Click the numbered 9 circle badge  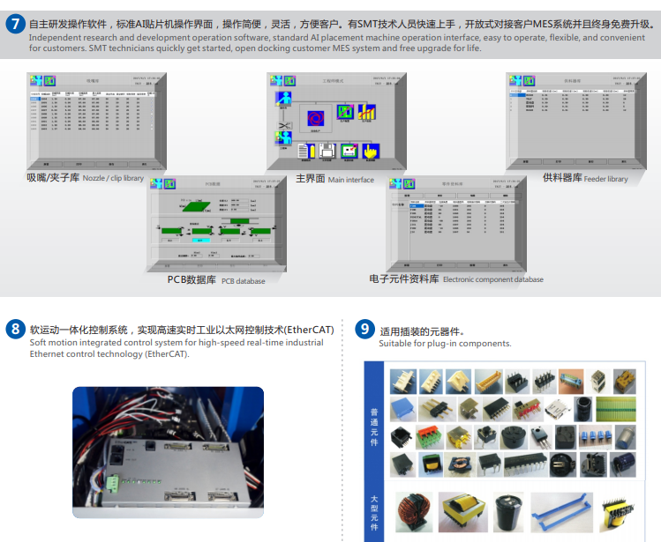pos(364,330)
